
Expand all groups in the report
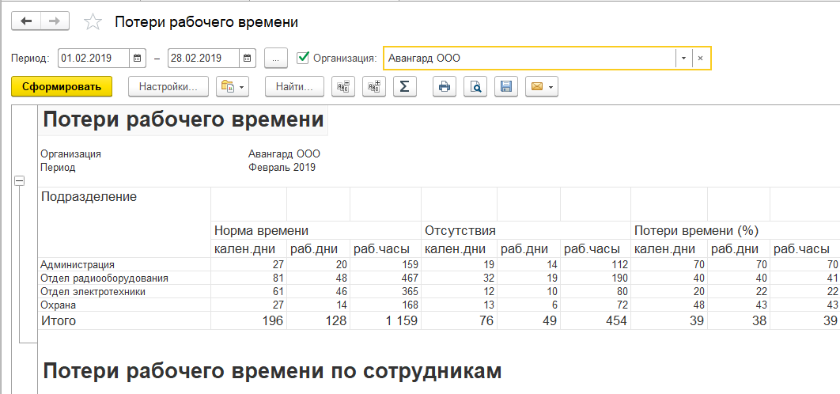373,86
